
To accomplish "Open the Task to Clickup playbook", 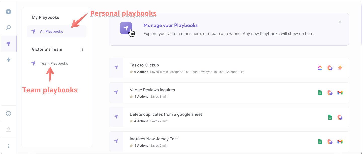I will (229, 68).
